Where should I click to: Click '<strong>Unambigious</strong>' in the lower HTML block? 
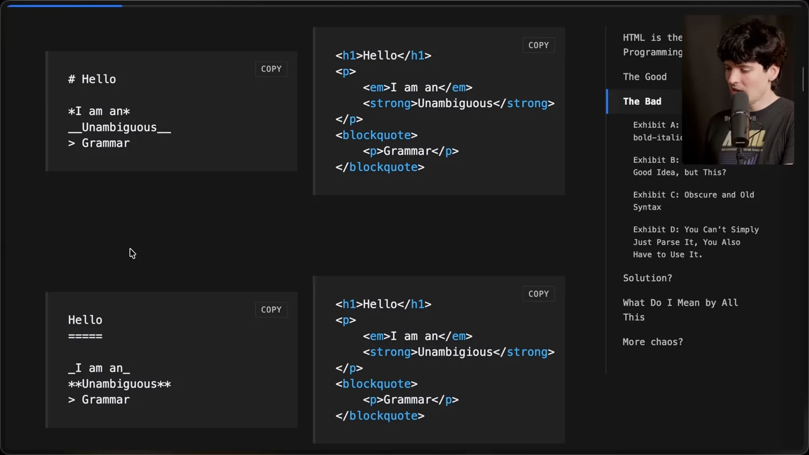pos(459,352)
